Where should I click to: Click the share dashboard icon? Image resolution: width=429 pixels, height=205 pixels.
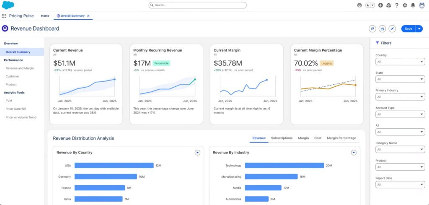pos(382,29)
